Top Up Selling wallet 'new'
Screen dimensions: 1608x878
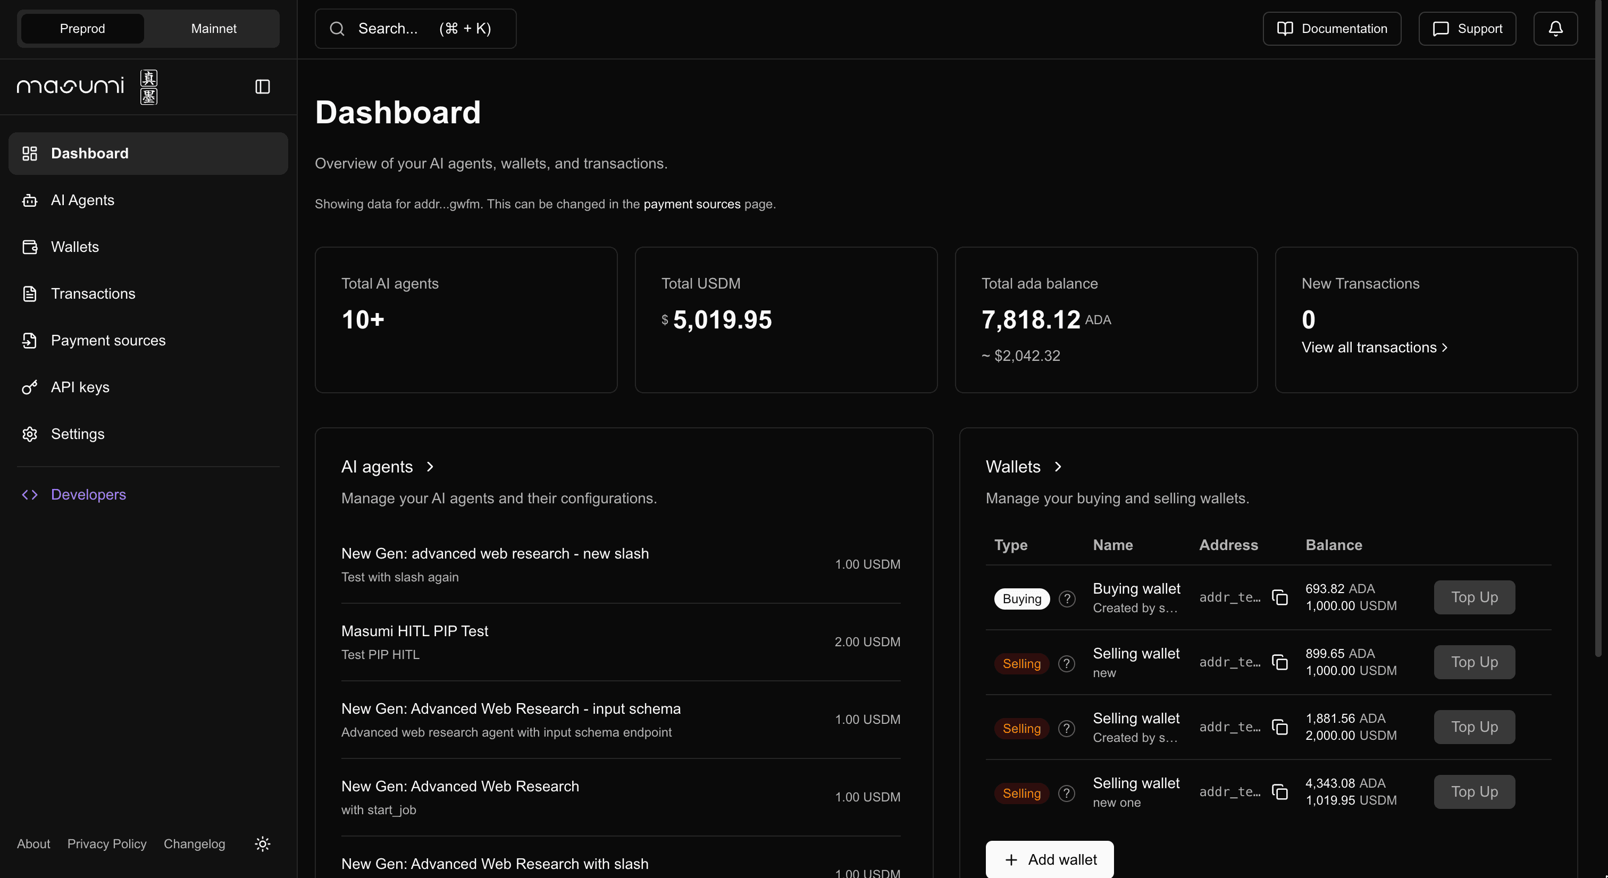(x=1474, y=663)
